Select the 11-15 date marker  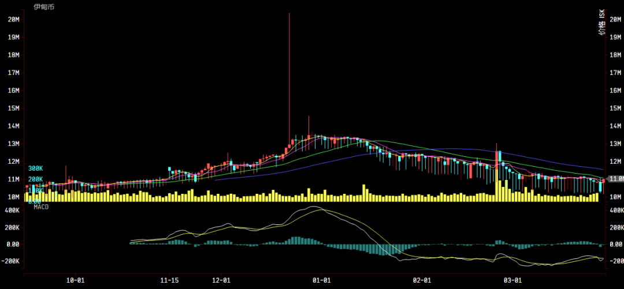pyautogui.click(x=169, y=280)
